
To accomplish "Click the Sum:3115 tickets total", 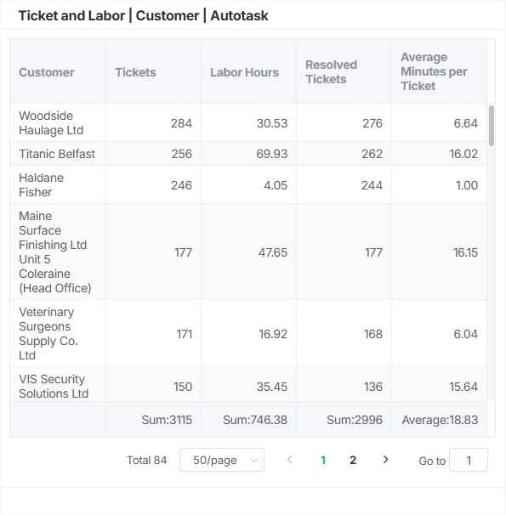I will (x=167, y=420).
